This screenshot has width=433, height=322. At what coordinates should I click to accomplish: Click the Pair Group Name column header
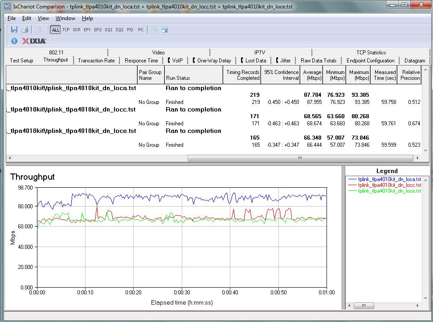click(x=151, y=75)
